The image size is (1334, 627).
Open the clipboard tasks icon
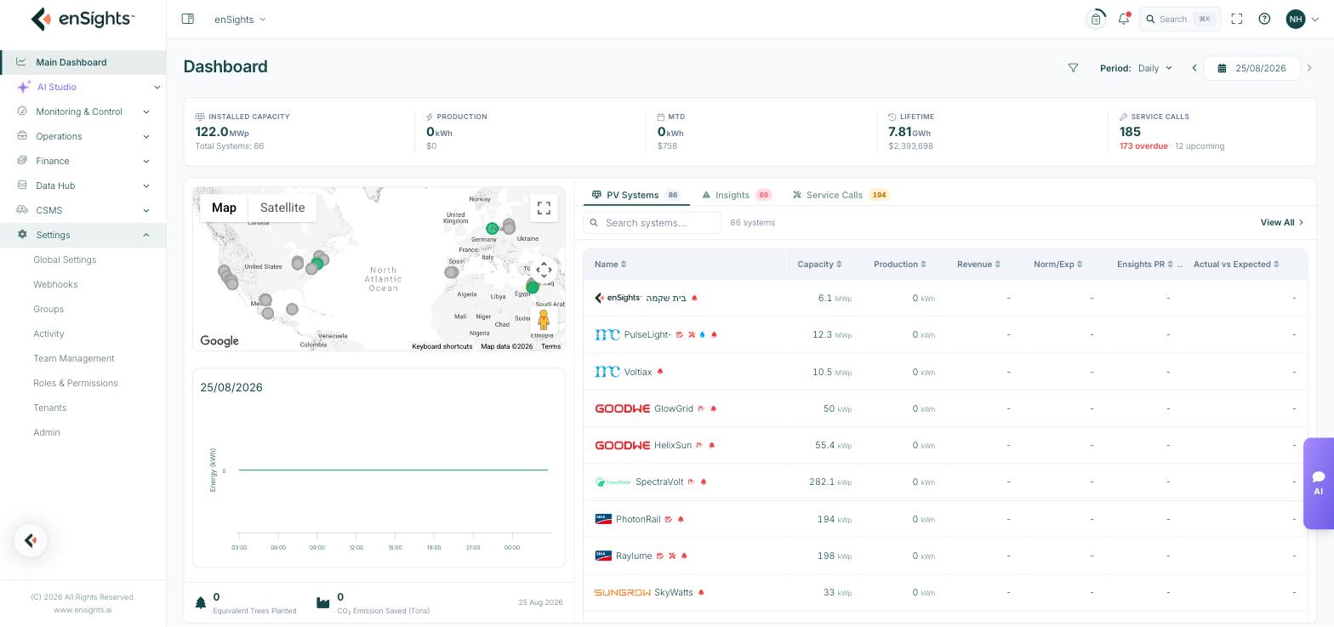1096,19
